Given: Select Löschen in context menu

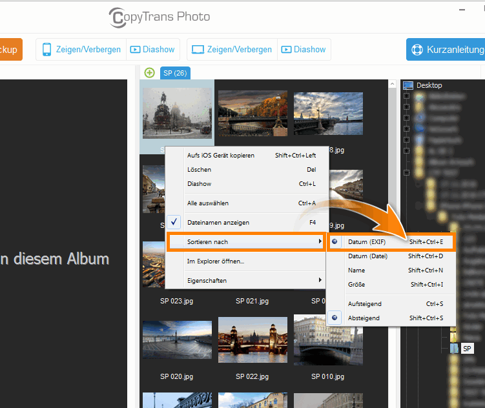Looking at the screenshot, I should point(246,170).
